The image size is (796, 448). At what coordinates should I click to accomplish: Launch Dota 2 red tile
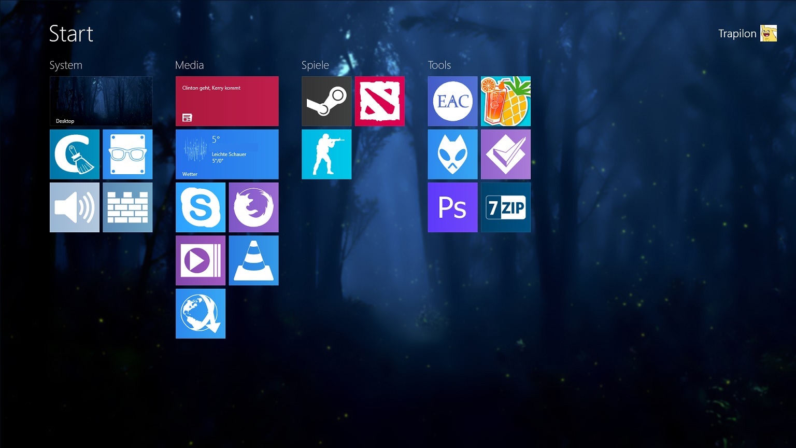[380, 101]
